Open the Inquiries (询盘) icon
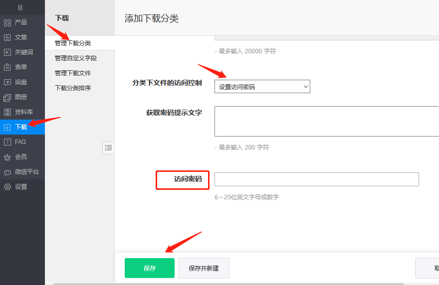The height and width of the screenshot is (285, 439). (7, 82)
